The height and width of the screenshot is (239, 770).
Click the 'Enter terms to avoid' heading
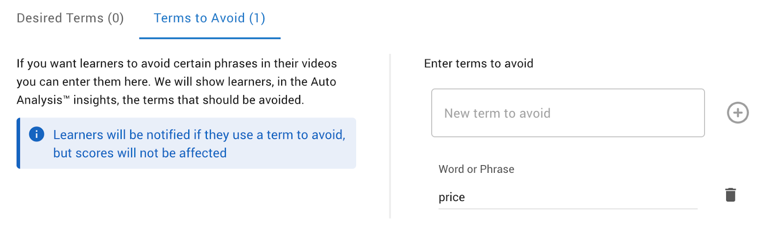click(478, 63)
